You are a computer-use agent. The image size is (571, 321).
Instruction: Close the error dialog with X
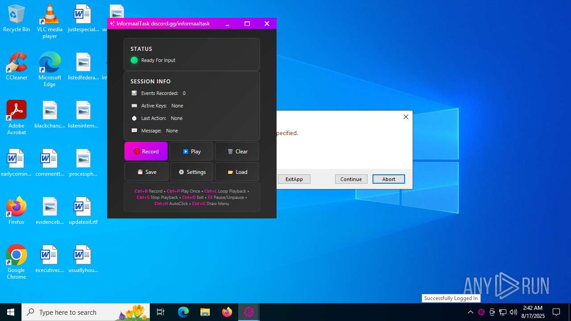[x=405, y=117]
